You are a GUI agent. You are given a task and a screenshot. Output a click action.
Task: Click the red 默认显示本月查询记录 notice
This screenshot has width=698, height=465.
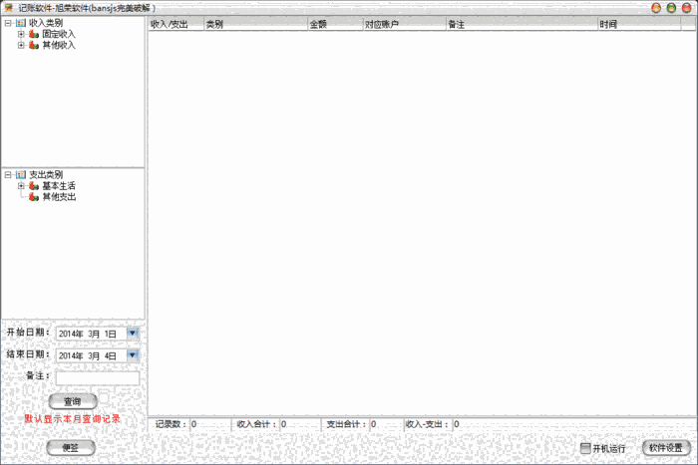coord(72,419)
